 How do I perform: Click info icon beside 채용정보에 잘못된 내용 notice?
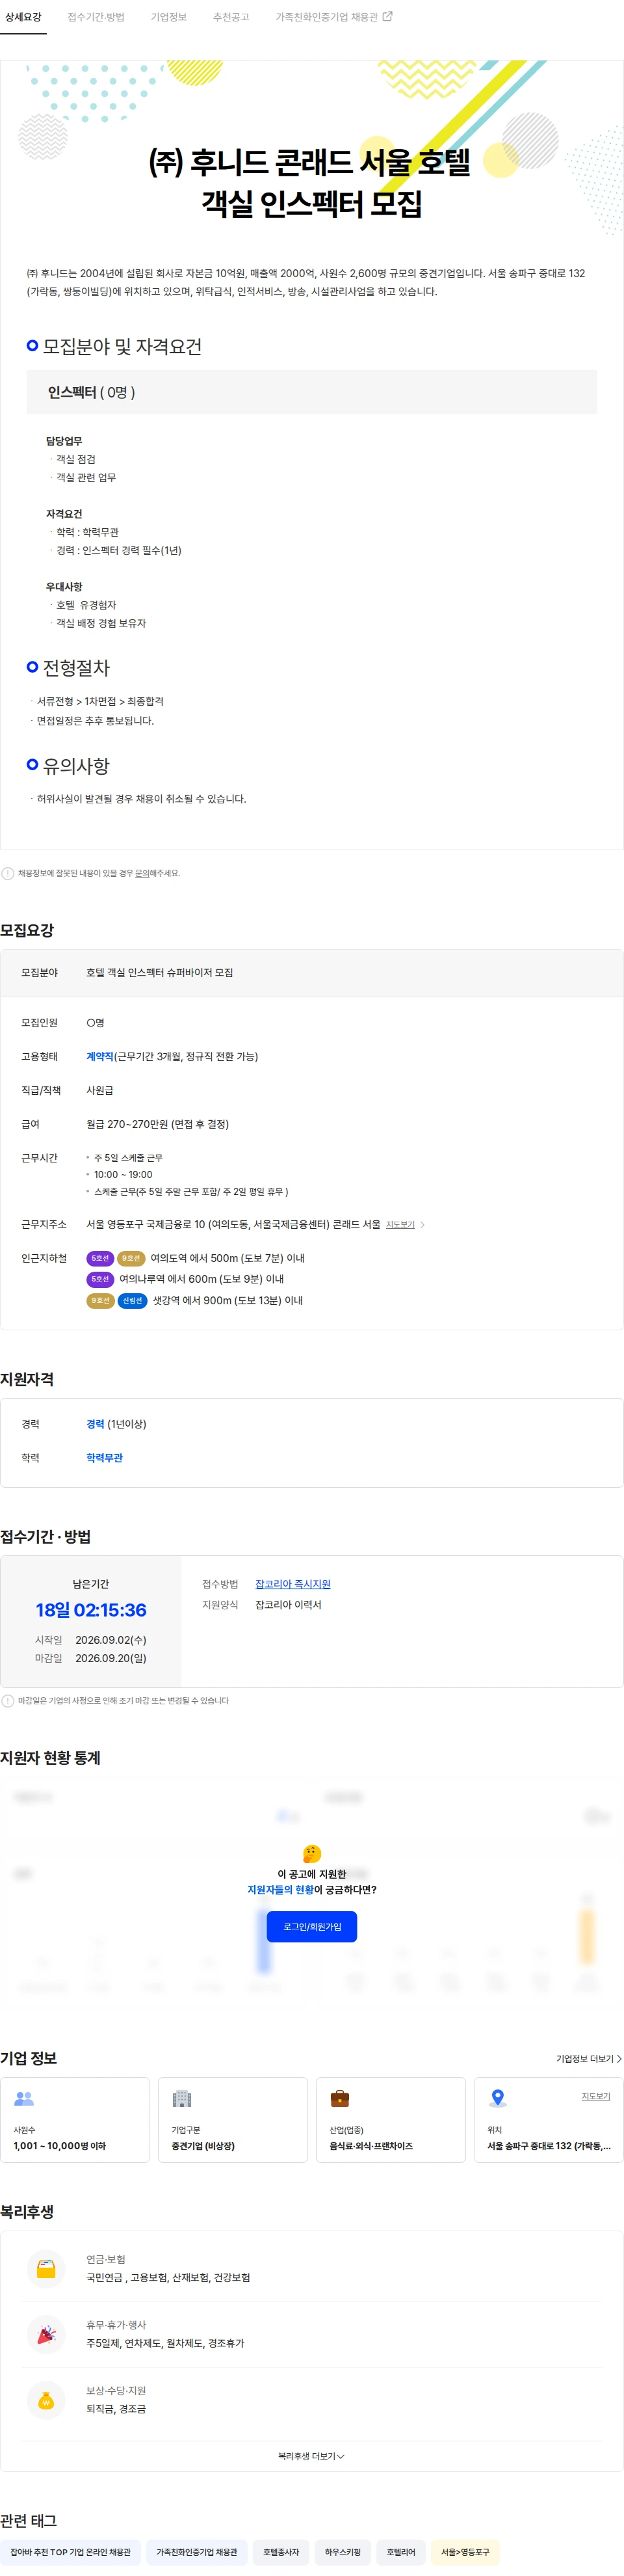tap(8, 873)
